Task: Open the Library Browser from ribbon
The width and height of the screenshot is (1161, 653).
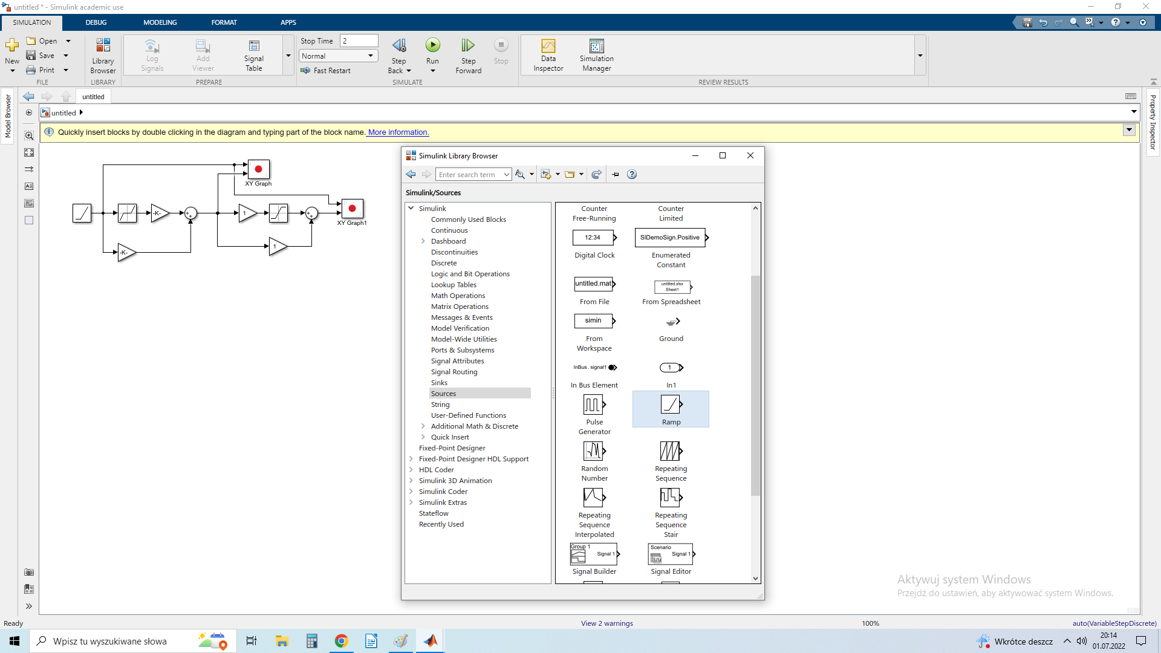Action: coord(103,55)
